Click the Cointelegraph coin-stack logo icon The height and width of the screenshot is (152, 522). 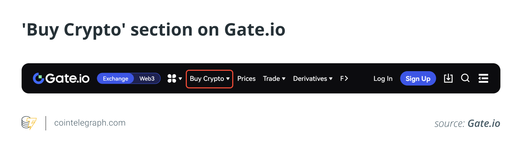click(x=29, y=123)
